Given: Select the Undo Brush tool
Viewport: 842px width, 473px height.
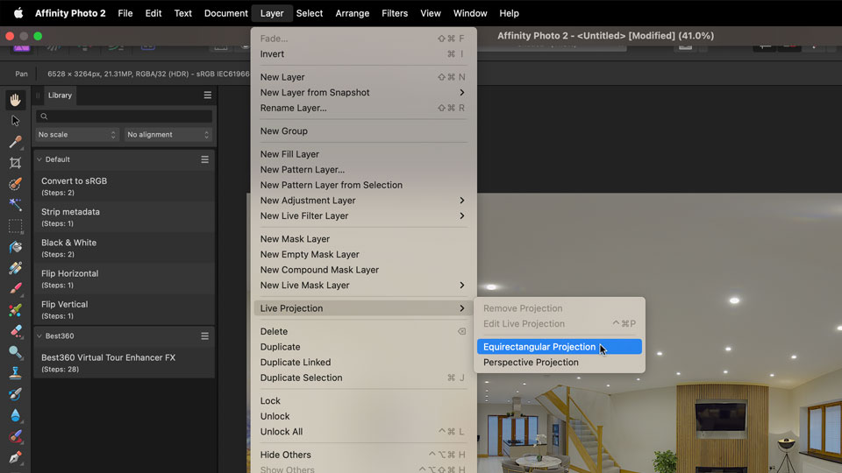Looking at the screenshot, I should pos(15,393).
